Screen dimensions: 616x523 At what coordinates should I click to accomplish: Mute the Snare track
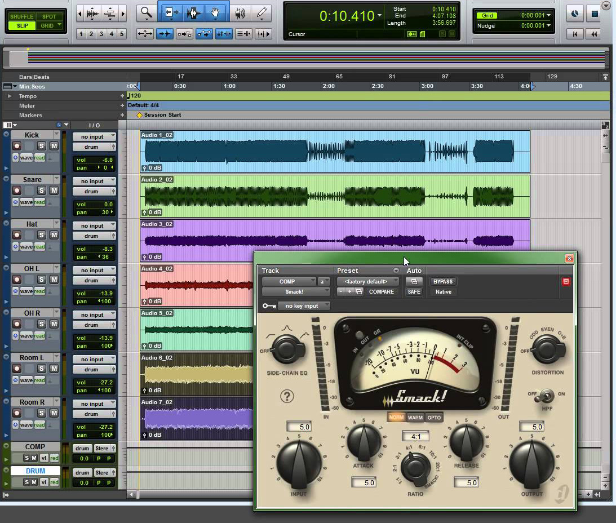55,191
